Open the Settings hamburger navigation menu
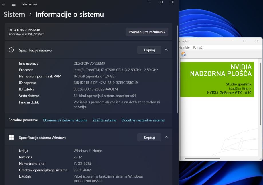The width and height of the screenshot is (263, 185). point(14,4)
